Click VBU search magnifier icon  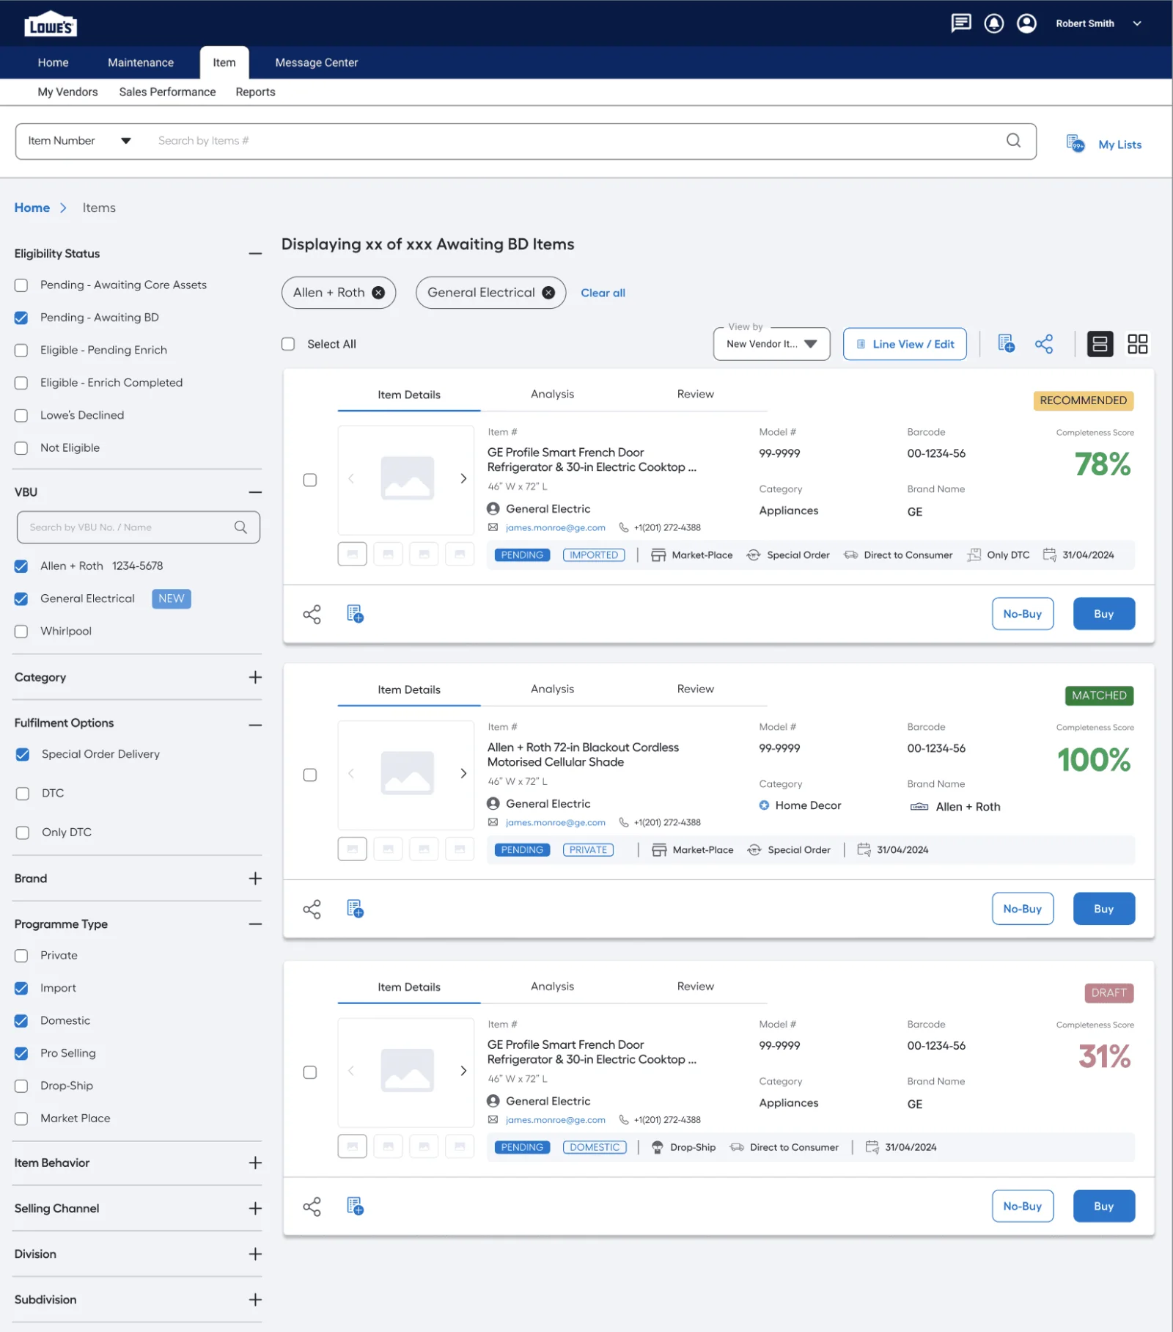[x=240, y=527]
